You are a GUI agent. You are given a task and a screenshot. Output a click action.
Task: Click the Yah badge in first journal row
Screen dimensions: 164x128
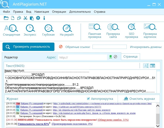(18, 103)
